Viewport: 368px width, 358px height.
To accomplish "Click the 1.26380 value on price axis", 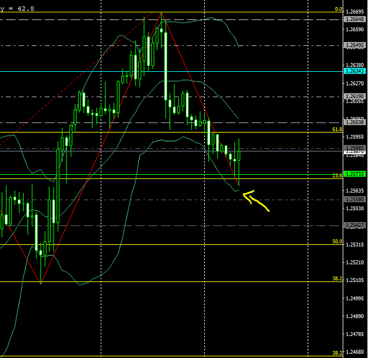I will [355, 65].
